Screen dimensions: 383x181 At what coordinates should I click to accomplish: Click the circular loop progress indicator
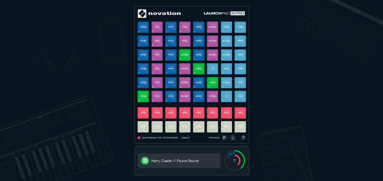pyautogui.click(x=234, y=161)
